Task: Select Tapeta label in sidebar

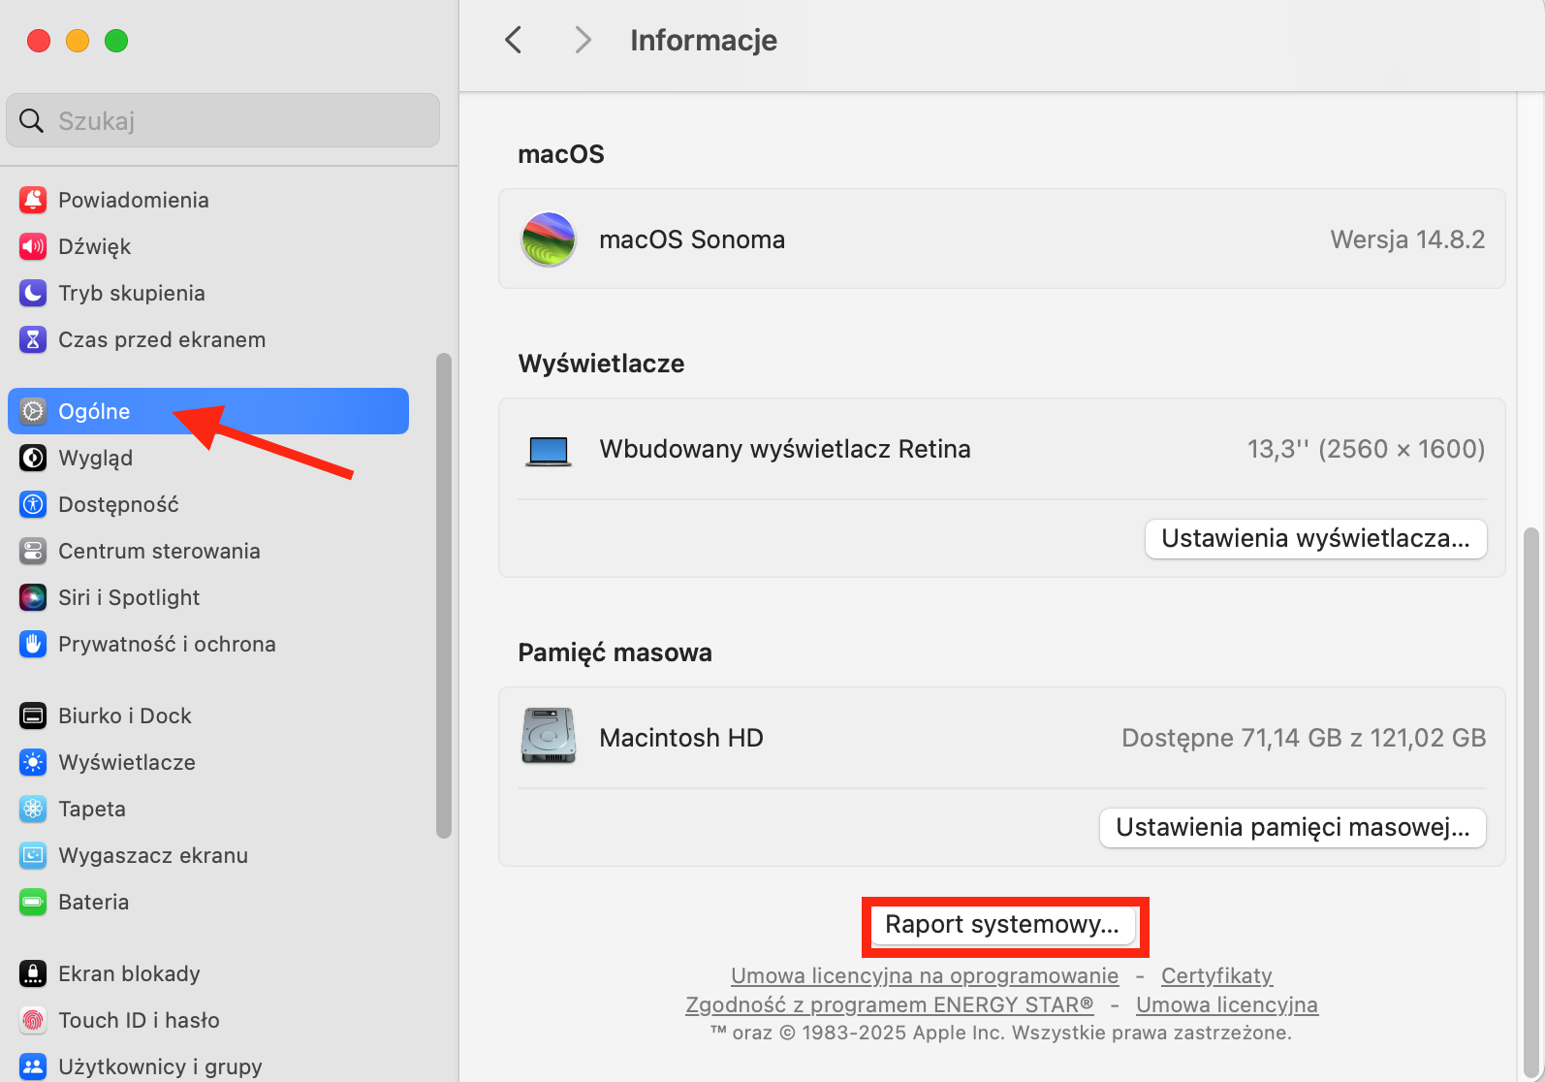Action: point(92,809)
